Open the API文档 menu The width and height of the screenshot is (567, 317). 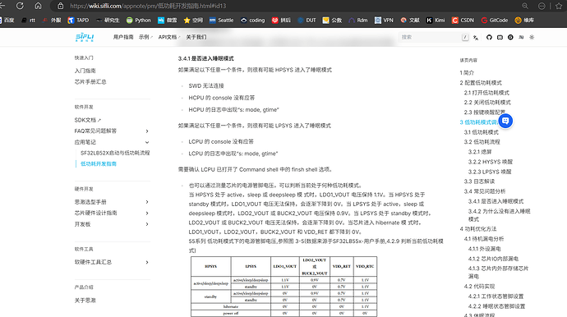(169, 37)
